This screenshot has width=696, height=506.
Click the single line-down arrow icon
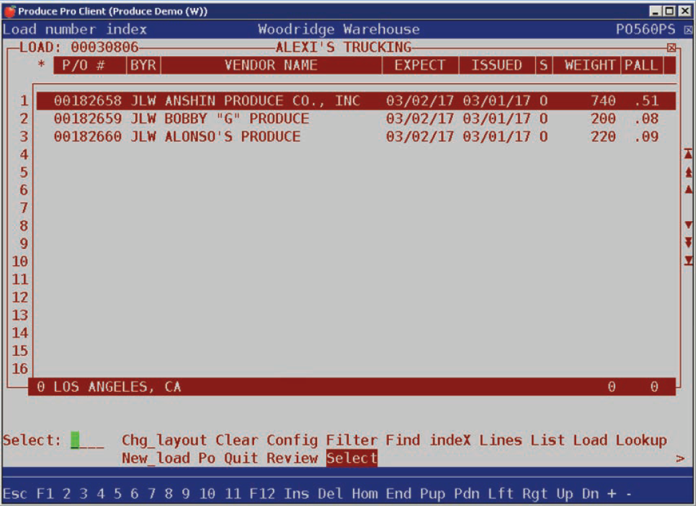point(688,225)
